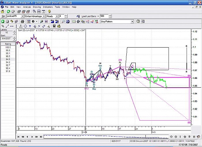Click the yellow tag label icon

click(x=12, y=21)
